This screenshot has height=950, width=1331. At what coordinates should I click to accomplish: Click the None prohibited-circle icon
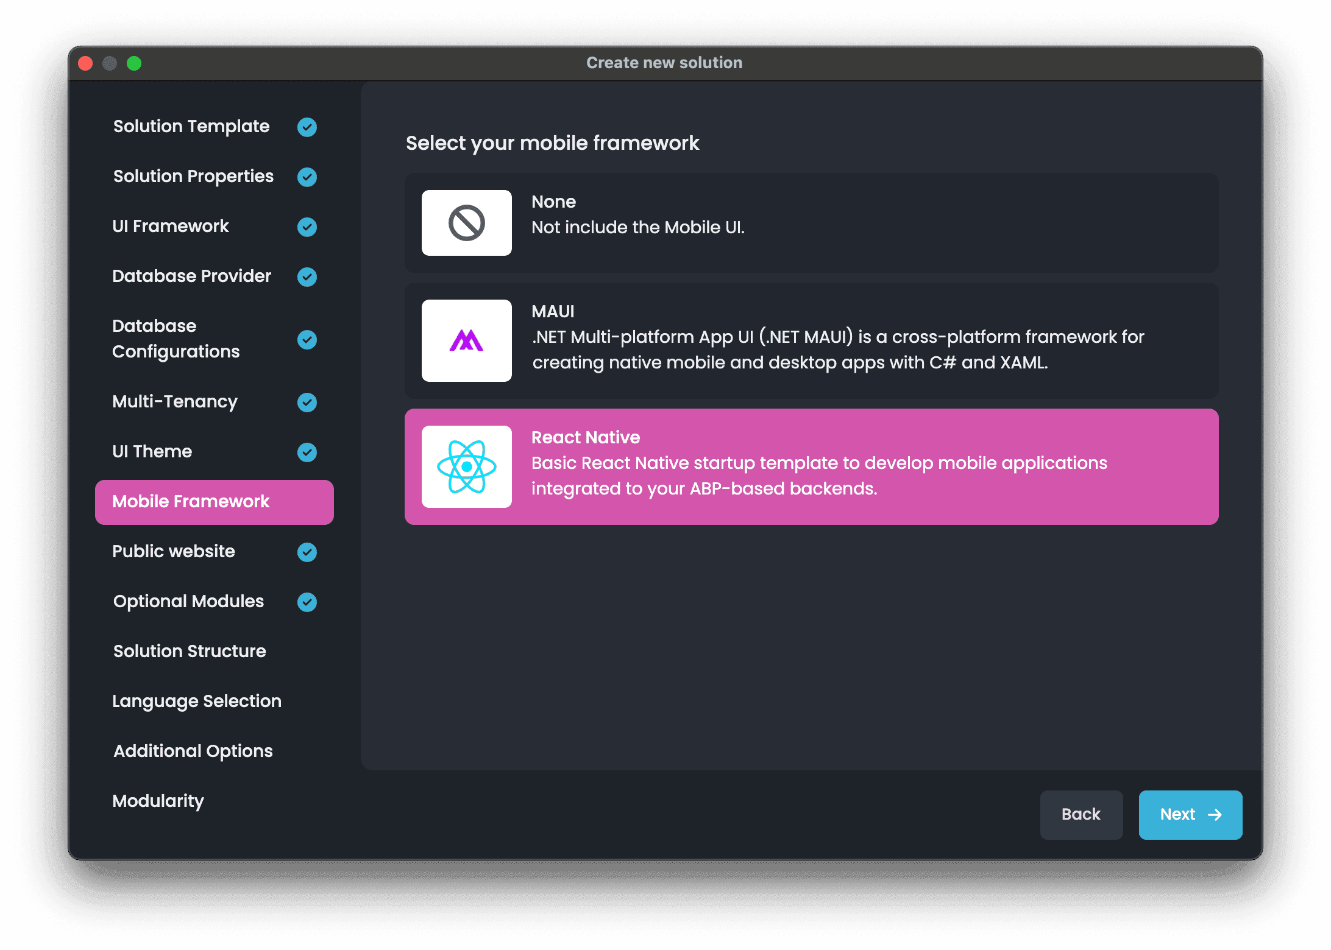pos(466,223)
